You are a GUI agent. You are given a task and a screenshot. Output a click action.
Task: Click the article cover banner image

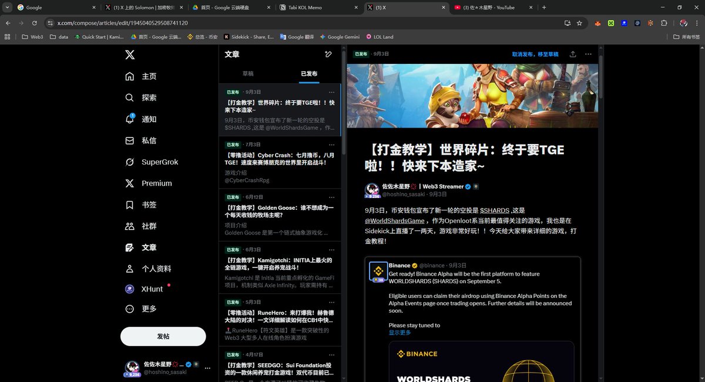coord(472,96)
